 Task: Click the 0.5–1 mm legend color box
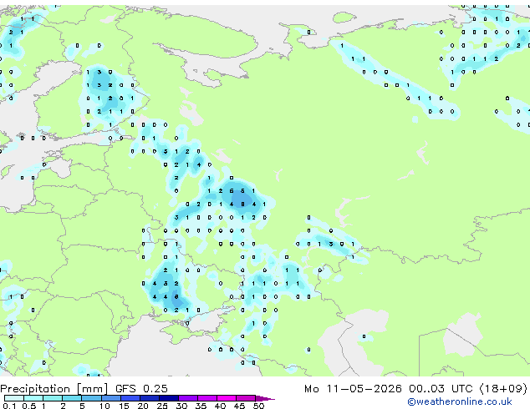33,398
